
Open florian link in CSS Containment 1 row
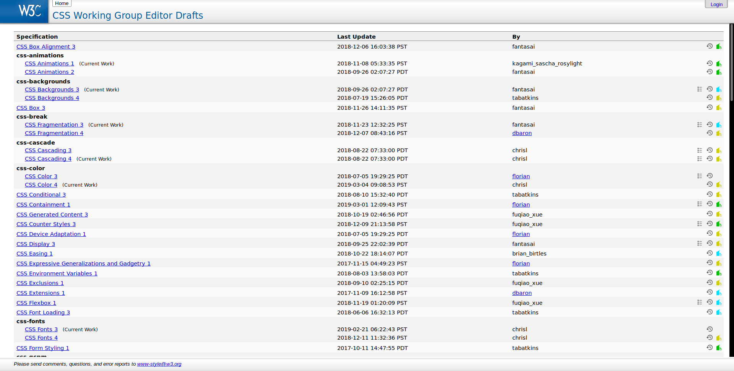521,205
